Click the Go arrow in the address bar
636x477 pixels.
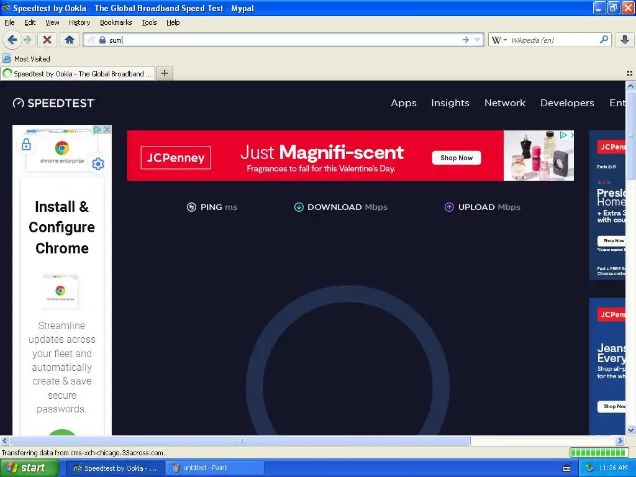click(466, 40)
